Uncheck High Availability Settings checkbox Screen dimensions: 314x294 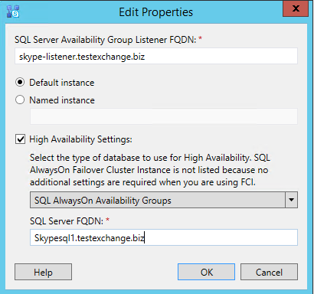point(20,139)
